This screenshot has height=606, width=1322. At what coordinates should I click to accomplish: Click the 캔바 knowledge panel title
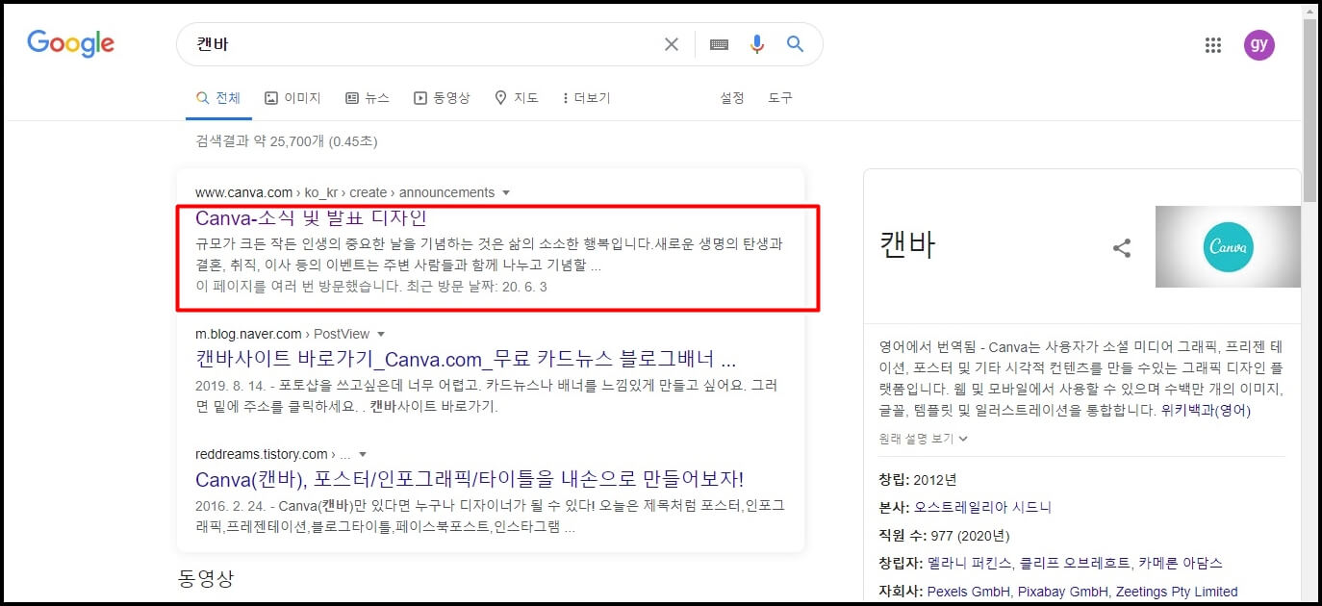[x=906, y=244]
